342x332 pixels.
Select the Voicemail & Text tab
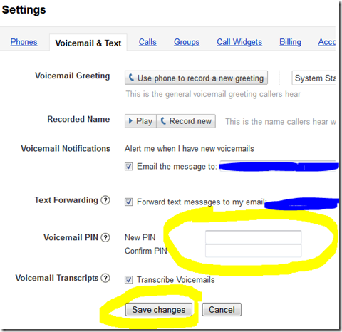[88, 43]
